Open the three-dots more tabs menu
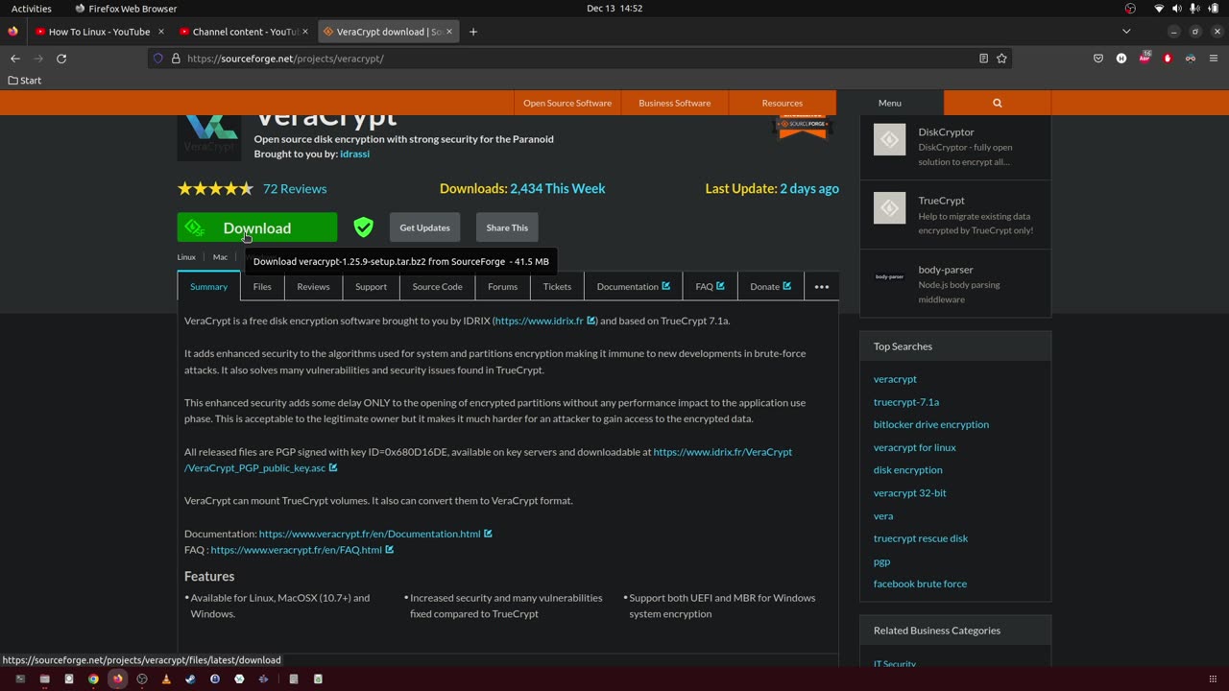 (822, 286)
